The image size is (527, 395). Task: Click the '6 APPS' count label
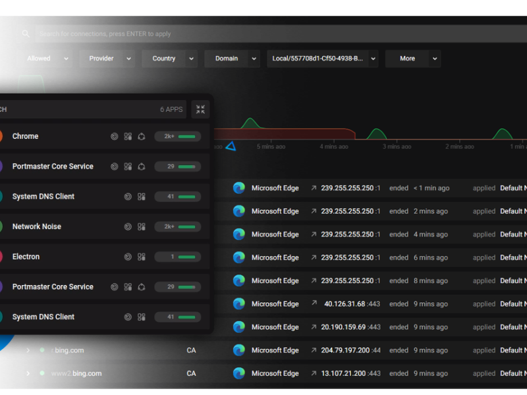coord(171,109)
